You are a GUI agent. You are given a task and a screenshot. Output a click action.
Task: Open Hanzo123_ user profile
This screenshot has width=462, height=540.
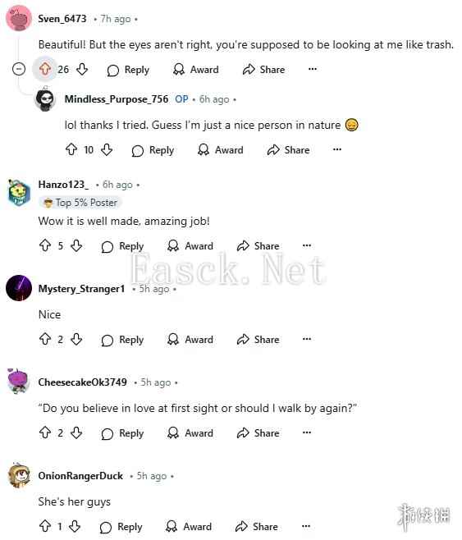coord(63,185)
